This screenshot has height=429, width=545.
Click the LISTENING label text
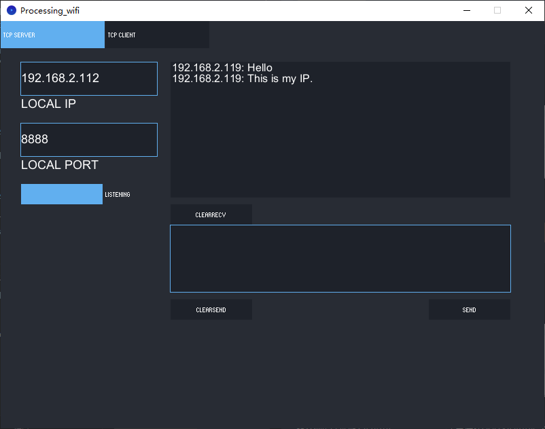pyautogui.click(x=118, y=194)
